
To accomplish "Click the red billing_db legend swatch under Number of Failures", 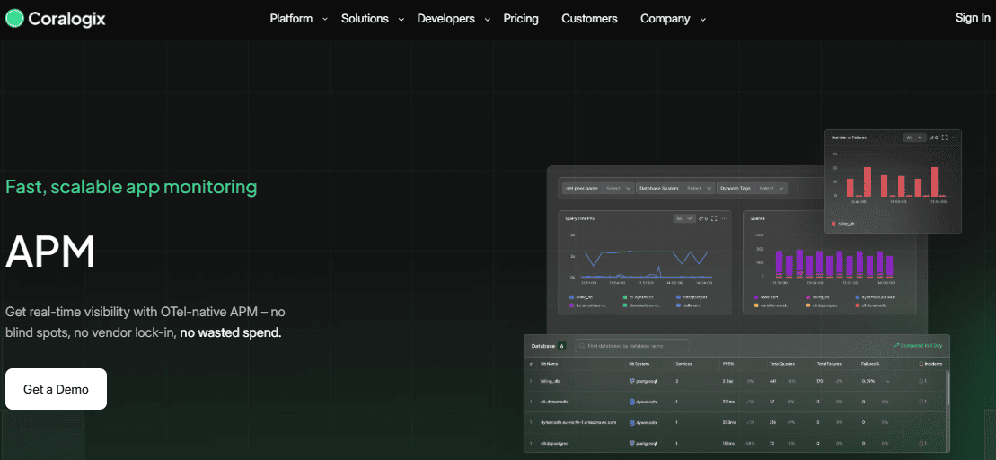I will point(834,224).
